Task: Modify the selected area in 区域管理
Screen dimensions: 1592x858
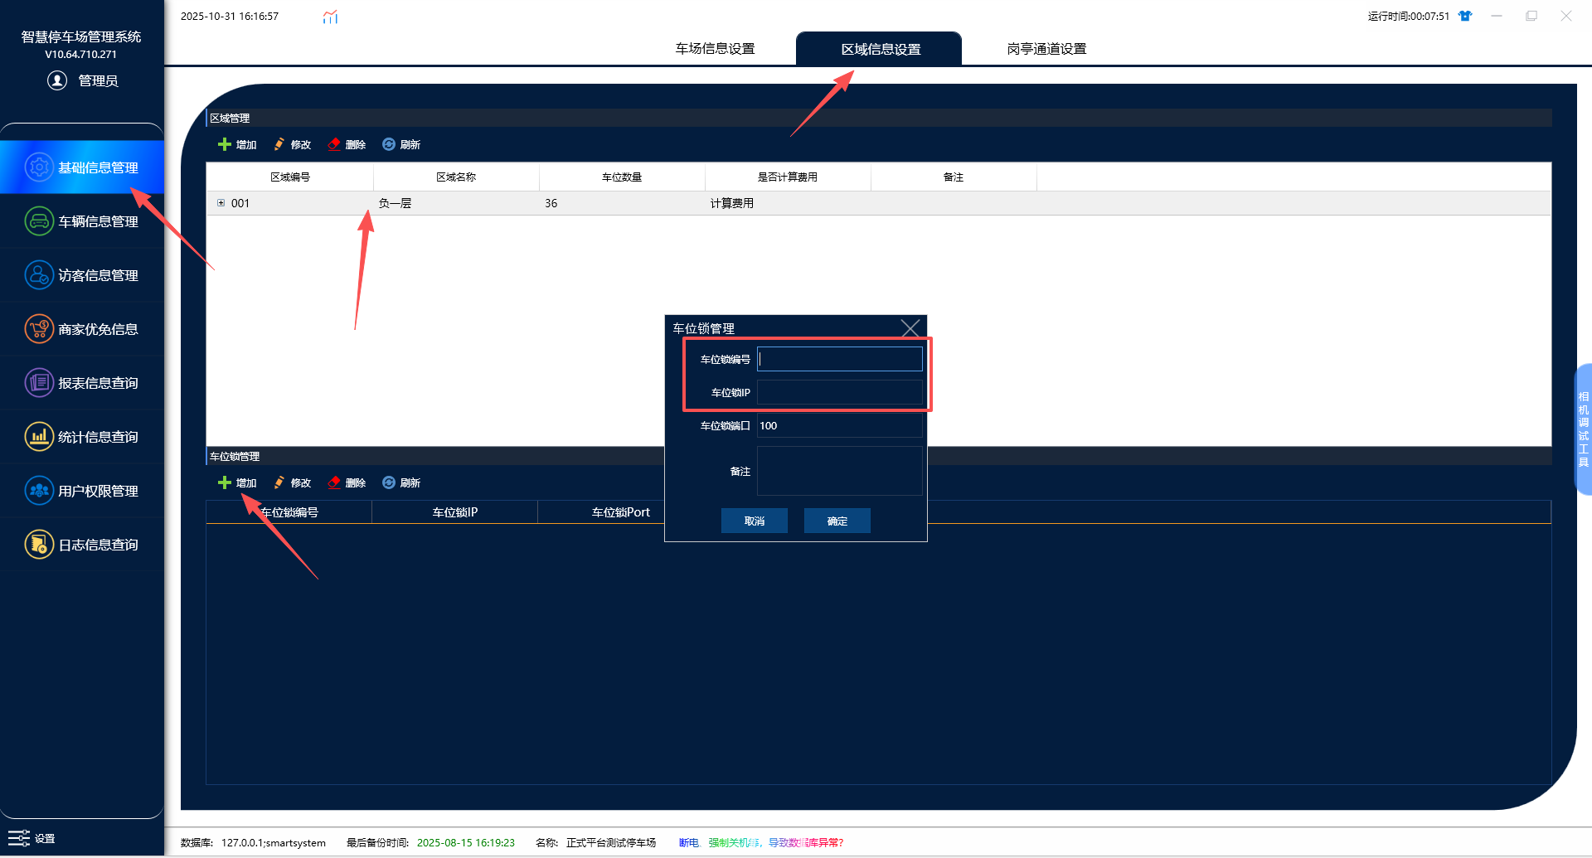Action: point(292,144)
